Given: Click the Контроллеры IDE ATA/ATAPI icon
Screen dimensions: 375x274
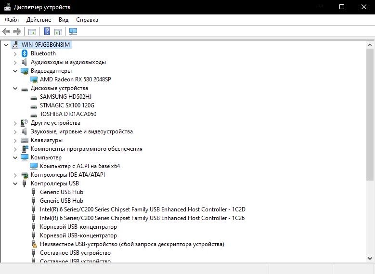Looking at the screenshot, I should point(25,175).
